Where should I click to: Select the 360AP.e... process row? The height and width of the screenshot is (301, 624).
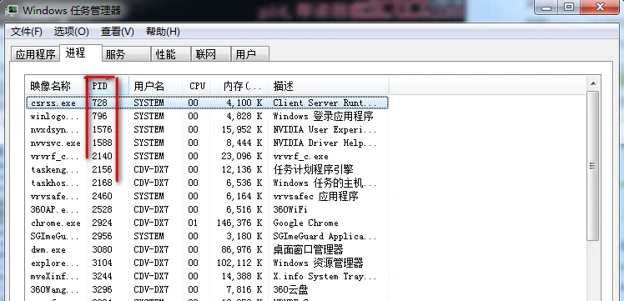tap(207, 209)
